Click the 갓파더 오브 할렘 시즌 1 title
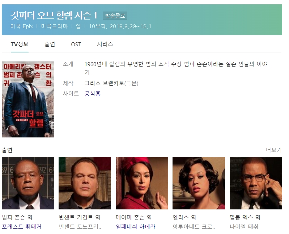289x234 pixels. (54, 15)
